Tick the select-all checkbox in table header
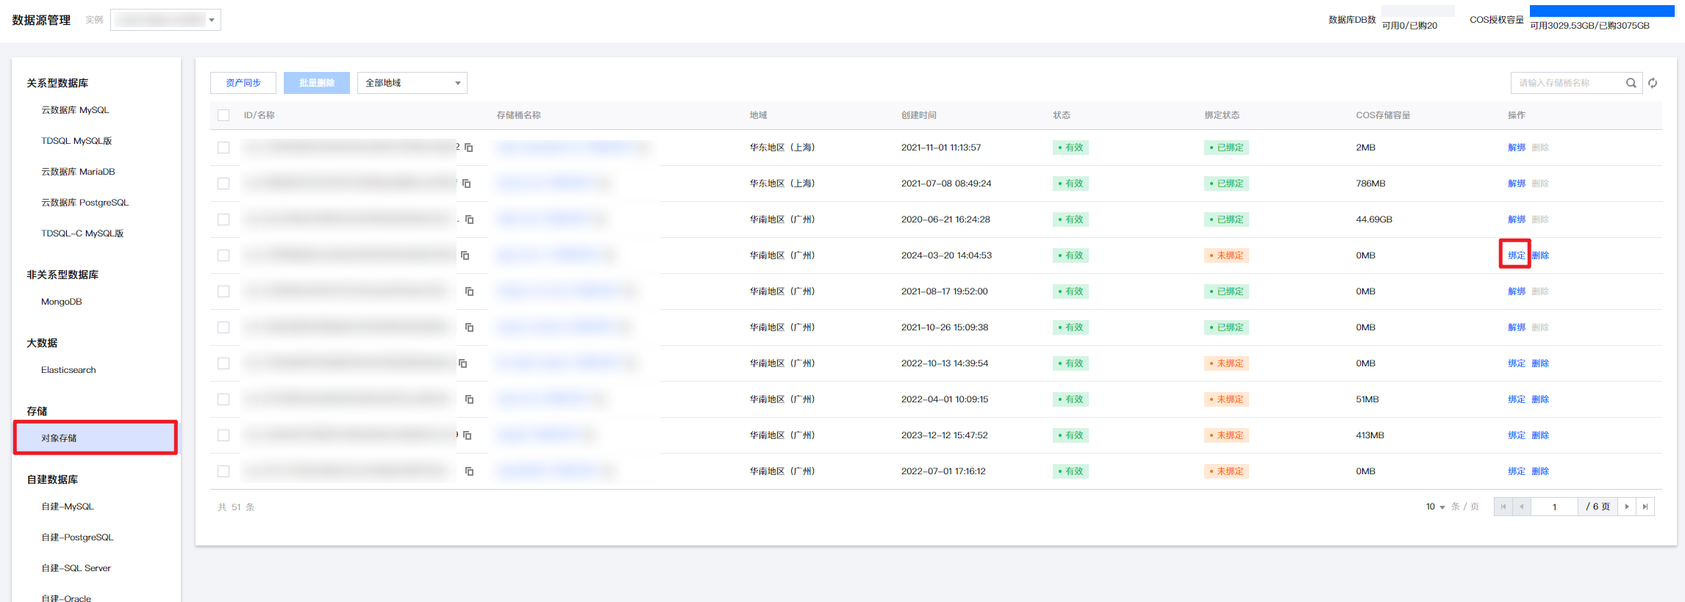This screenshot has width=1685, height=602. tap(223, 115)
